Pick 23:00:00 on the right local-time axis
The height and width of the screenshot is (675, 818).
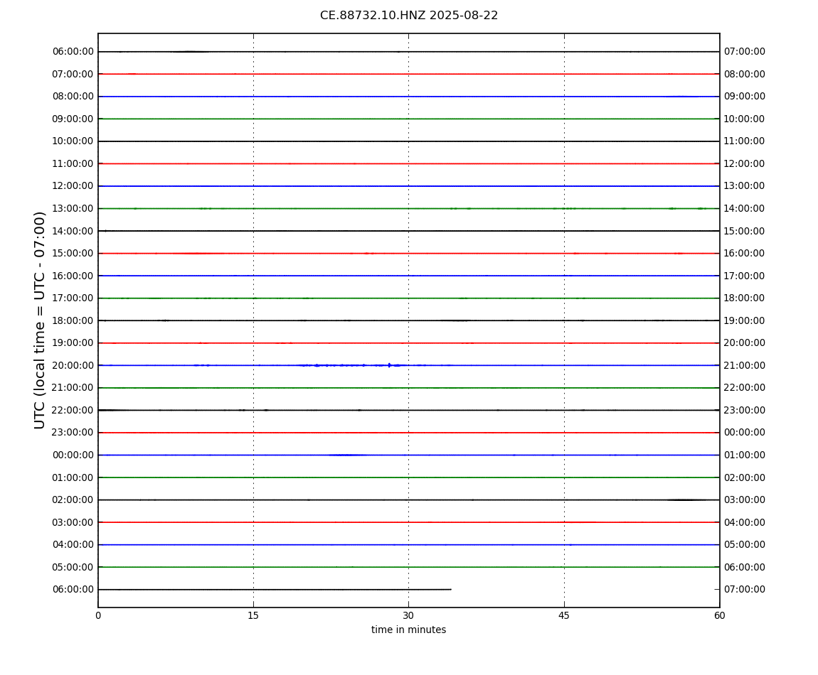(745, 410)
